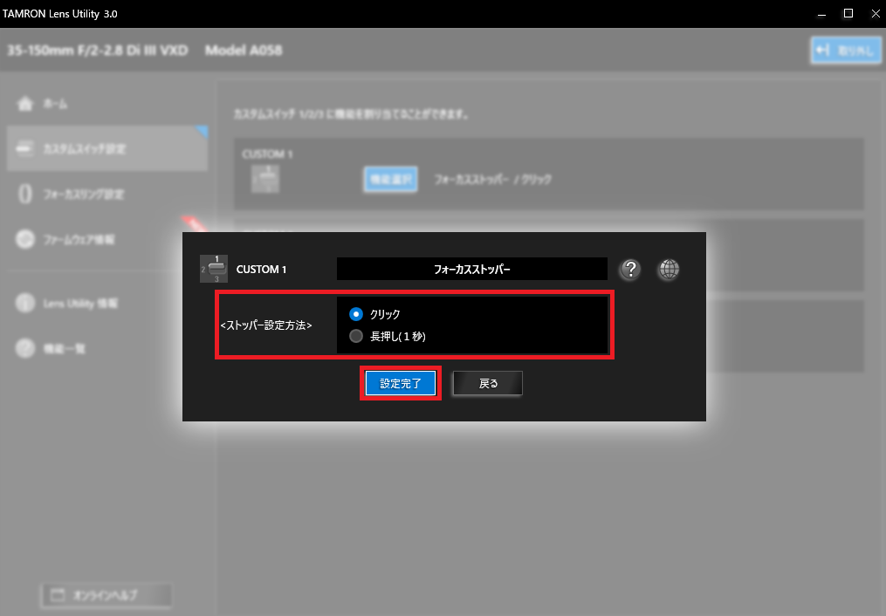Click the background CUSTOM 1 switch thumbnail
This screenshot has height=616, width=886.
[x=265, y=180]
